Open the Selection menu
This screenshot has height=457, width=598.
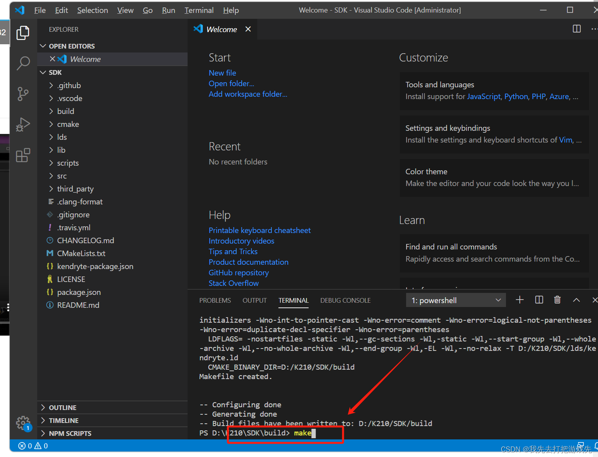pyautogui.click(x=92, y=10)
